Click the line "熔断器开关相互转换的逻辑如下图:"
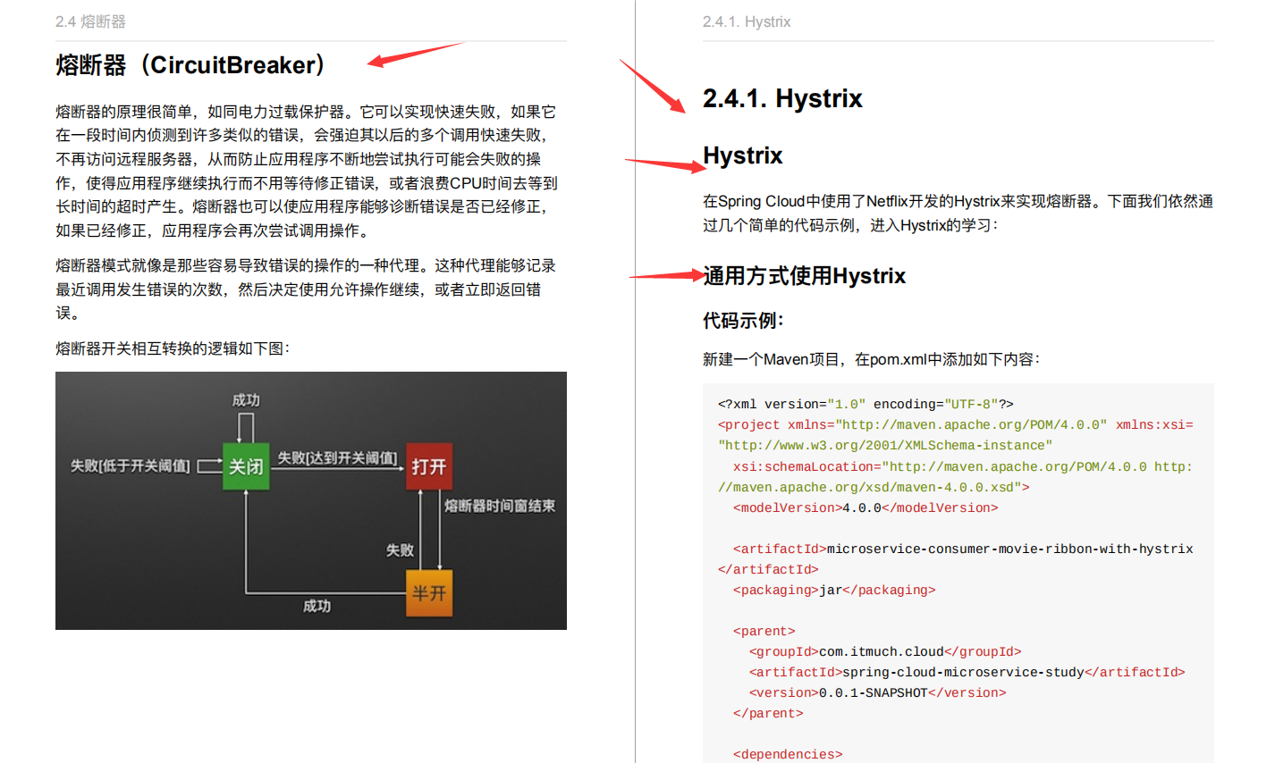Screen dimensions: 1275x763 173,348
